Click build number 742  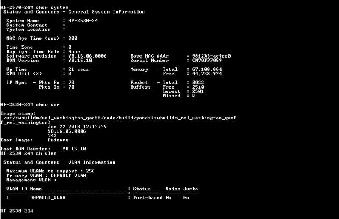coord(52,136)
